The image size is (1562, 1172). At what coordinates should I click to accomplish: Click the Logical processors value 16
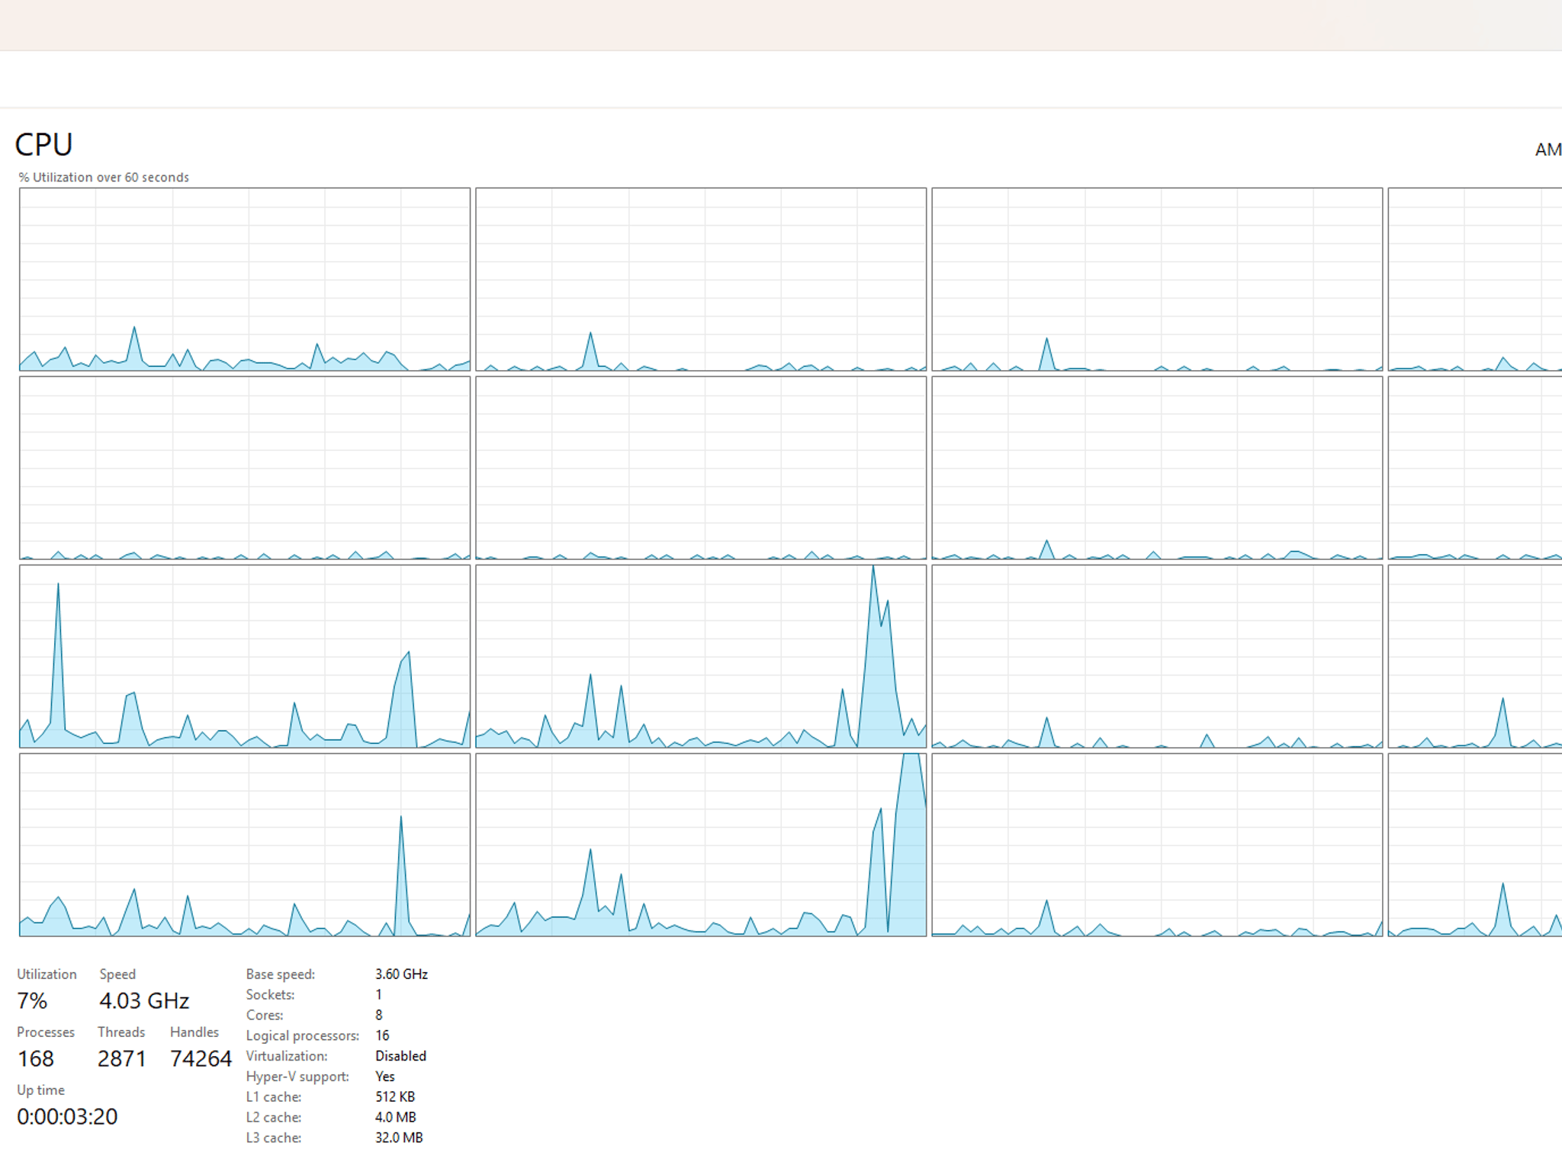coord(382,1035)
